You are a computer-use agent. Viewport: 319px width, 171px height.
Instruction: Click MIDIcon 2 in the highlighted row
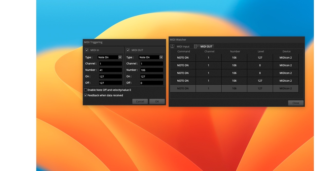pos(286,88)
